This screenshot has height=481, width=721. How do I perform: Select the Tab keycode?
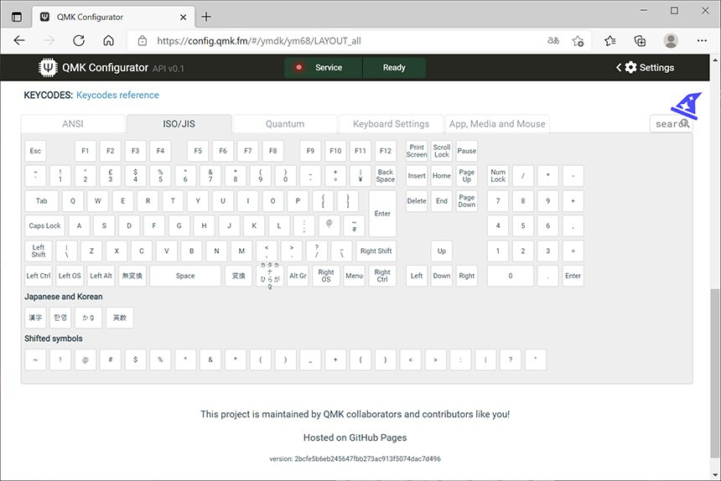42,201
